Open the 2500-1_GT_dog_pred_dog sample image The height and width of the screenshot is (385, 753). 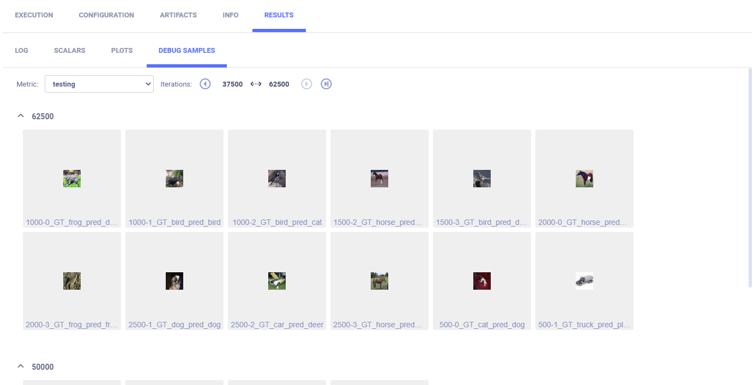click(x=174, y=281)
